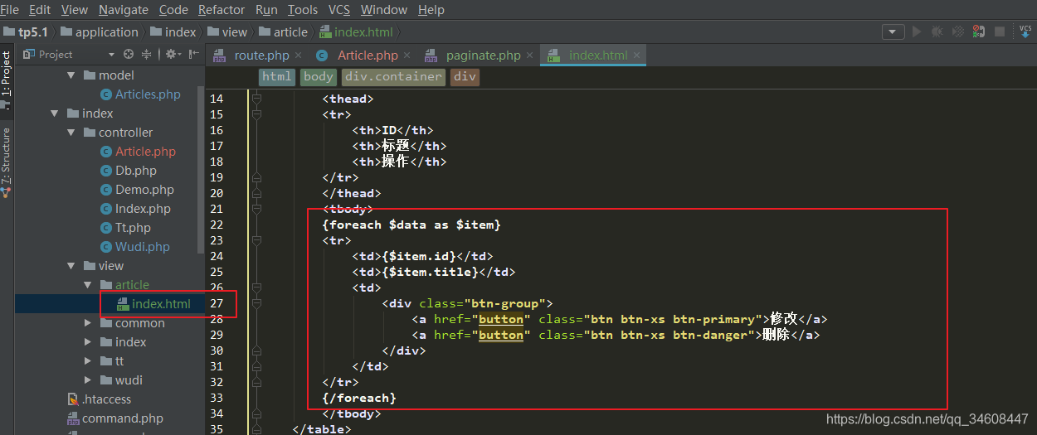The height and width of the screenshot is (435, 1037).
Task: Click the scroll-from-source crosshair icon
Action: pos(129,54)
